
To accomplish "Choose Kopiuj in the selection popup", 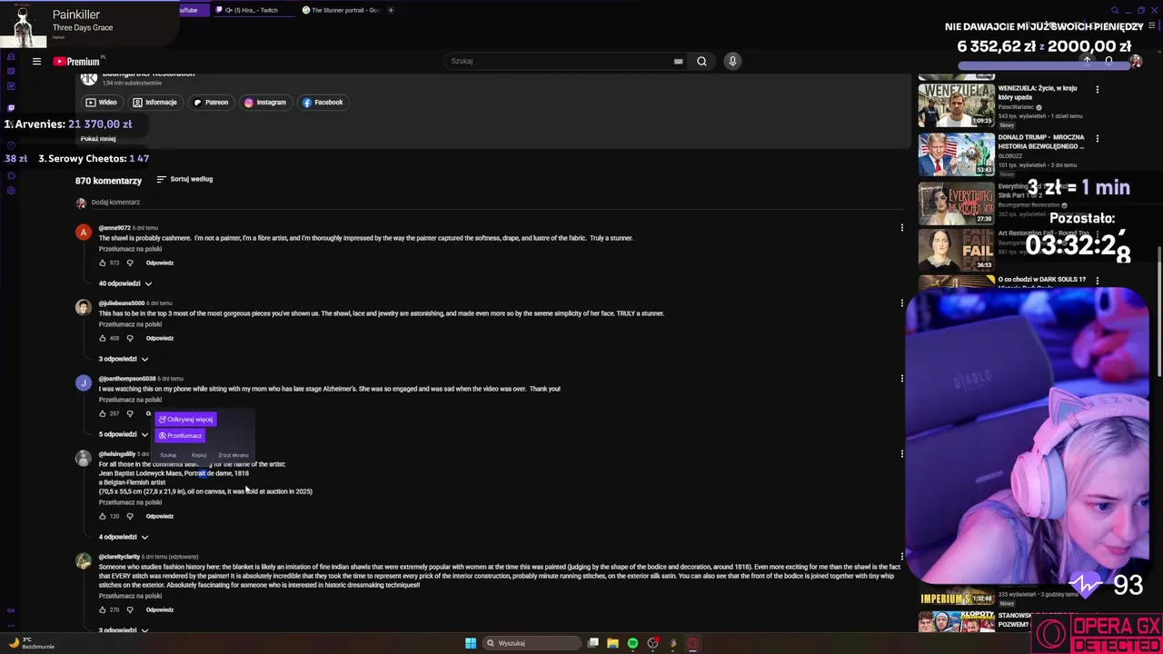I will [199, 455].
